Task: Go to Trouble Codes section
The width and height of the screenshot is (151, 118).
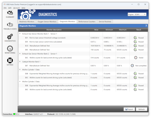Action: (x=10, y=26)
